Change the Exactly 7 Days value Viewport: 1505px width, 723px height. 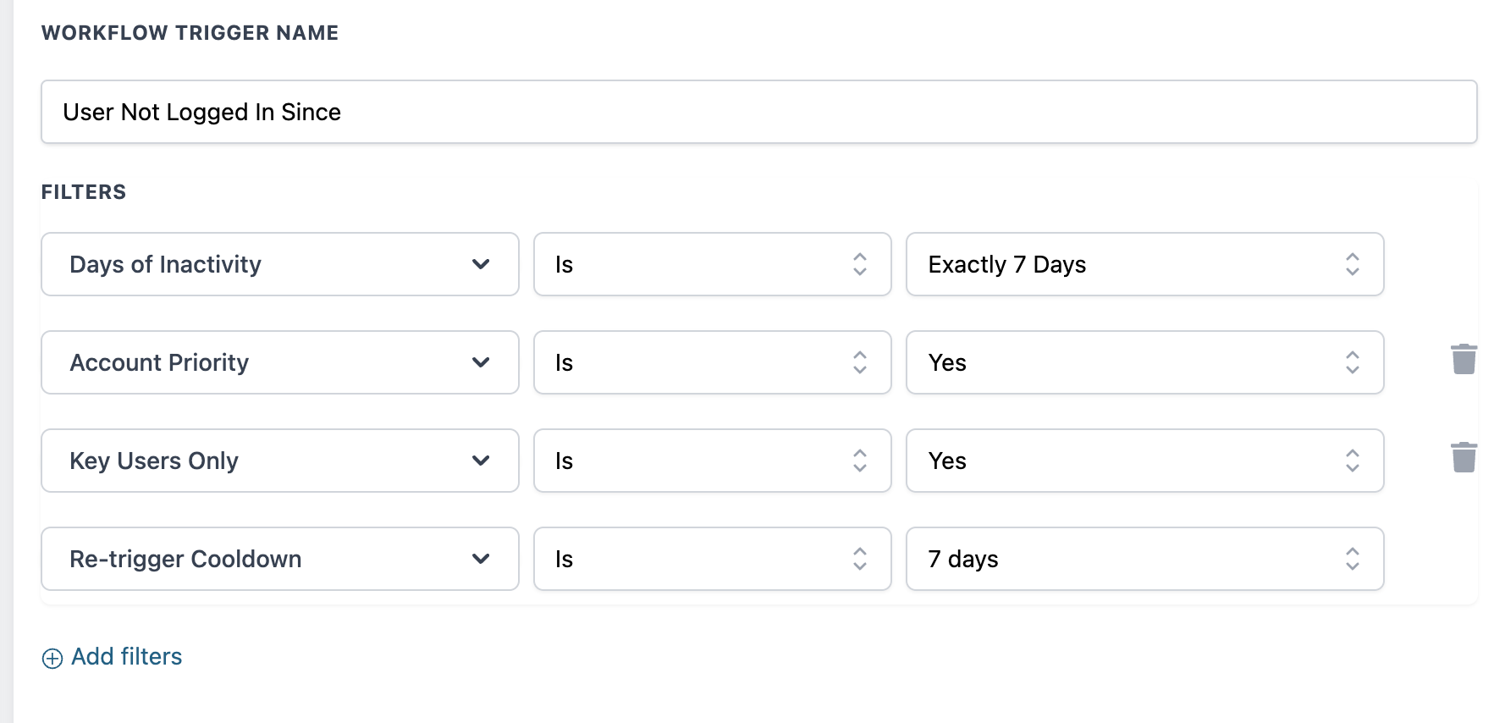coord(1145,264)
